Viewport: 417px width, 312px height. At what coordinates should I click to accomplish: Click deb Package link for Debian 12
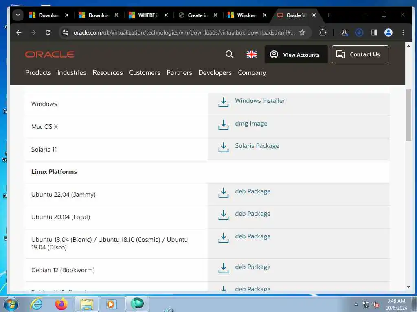click(252, 267)
